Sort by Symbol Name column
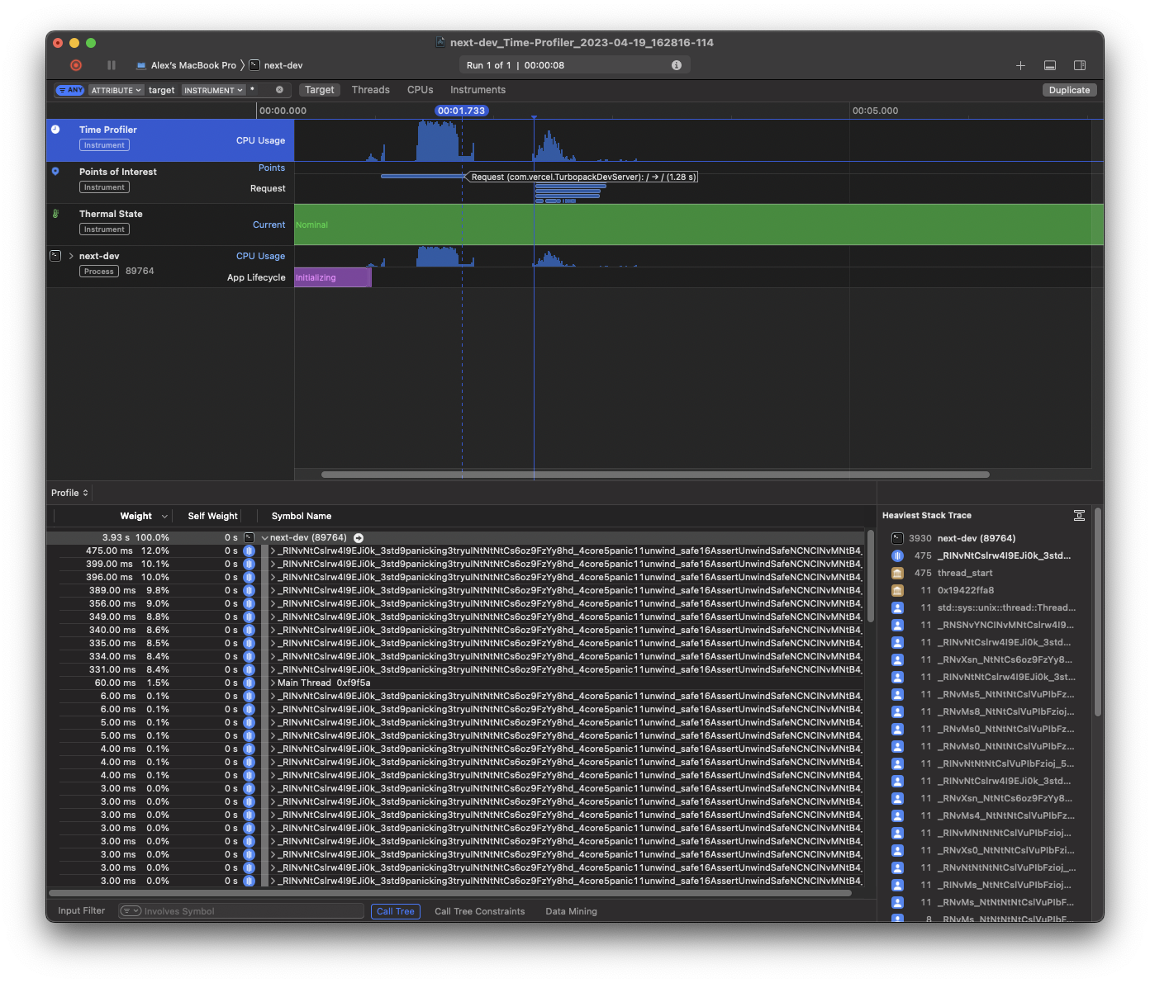Image resolution: width=1150 pixels, height=983 pixels. (302, 516)
